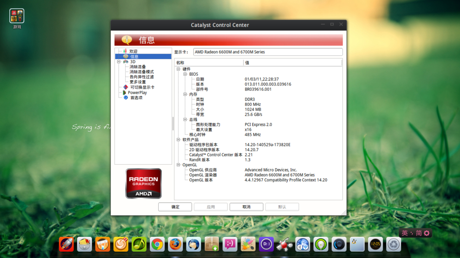This screenshot has height=258, width=460.
Task: Click the 名称 column header
Action: pyautogui.click(x=209, y=63)
